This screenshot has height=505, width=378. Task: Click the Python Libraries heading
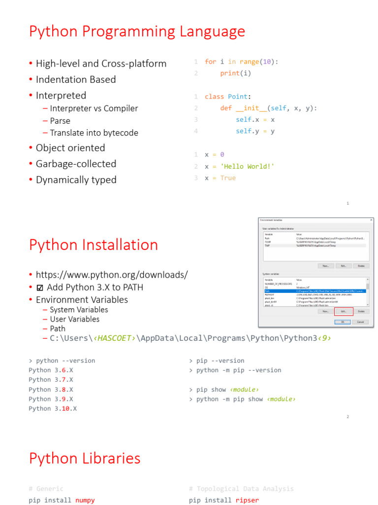point(85,458)
